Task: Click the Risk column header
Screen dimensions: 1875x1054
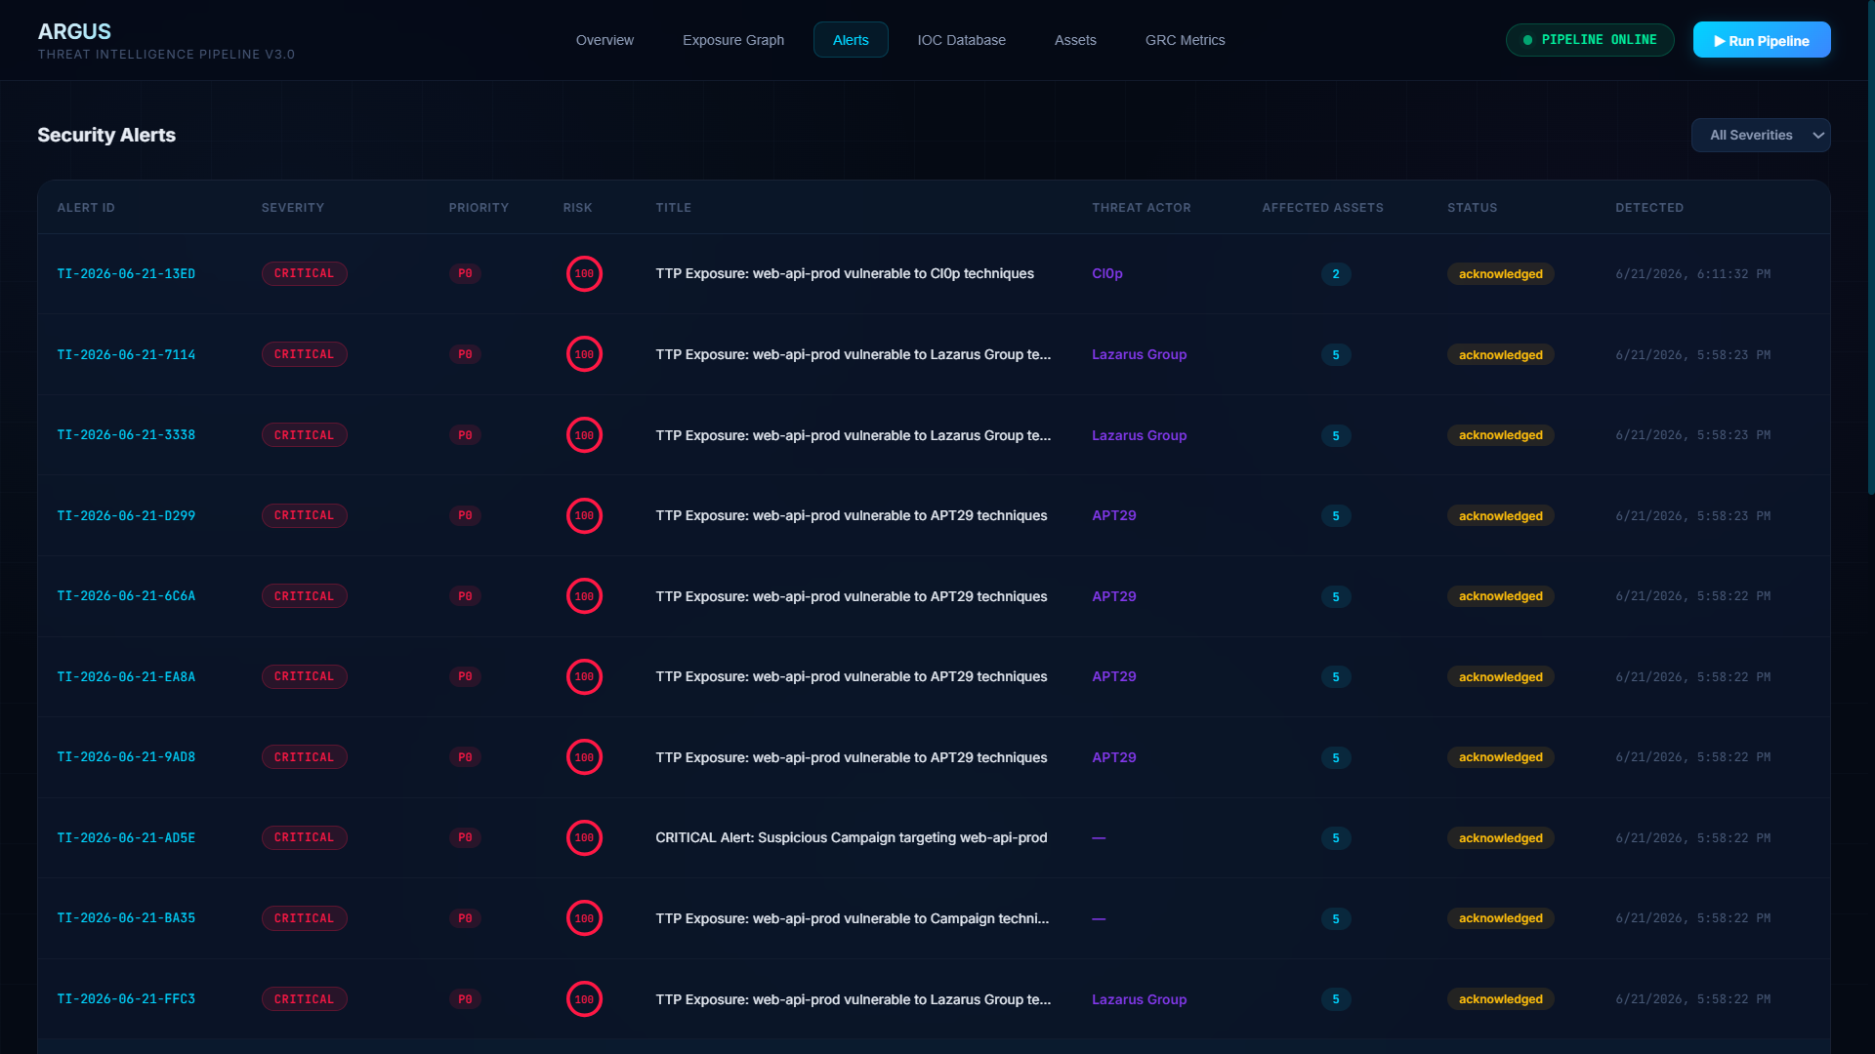Action: [x=577, y=208]
